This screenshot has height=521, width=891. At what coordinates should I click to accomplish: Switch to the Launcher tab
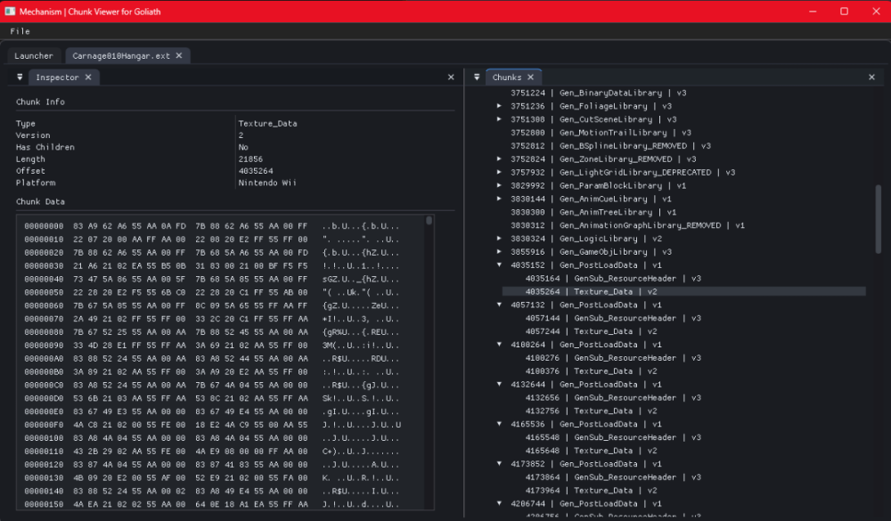(34, 56)
